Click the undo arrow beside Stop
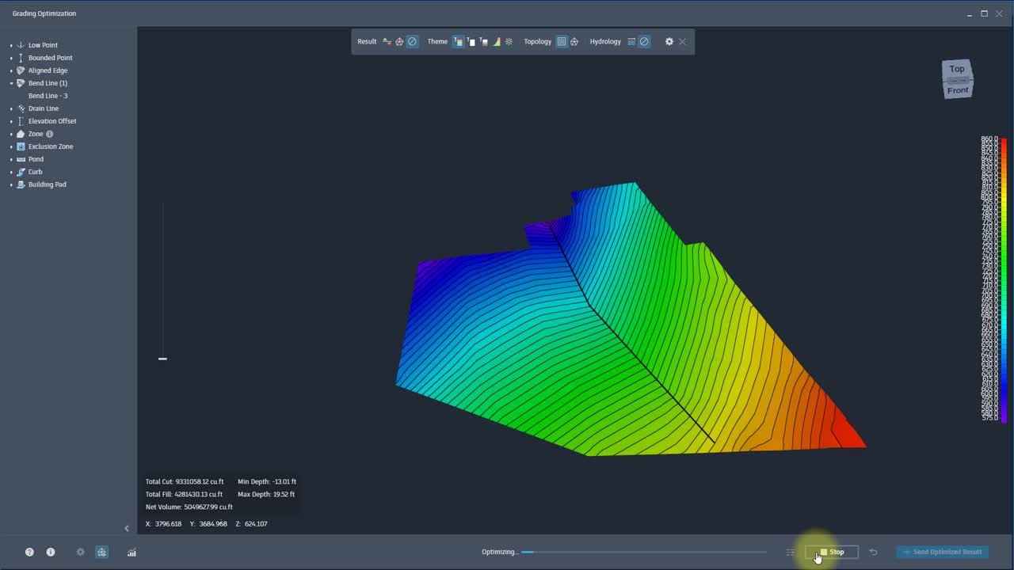Viewport: 1014px width, 570px height. pyautogui.click(x=873, y=552)
